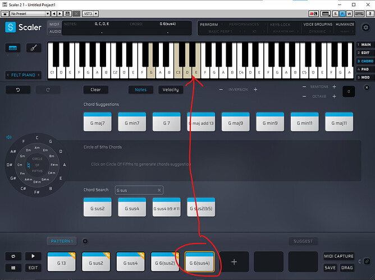375x280 pixels.
Task: Toggle PERFORM mode on
Action: (209, 25)
